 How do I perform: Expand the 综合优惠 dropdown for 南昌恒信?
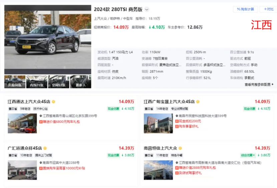[248, 155]
